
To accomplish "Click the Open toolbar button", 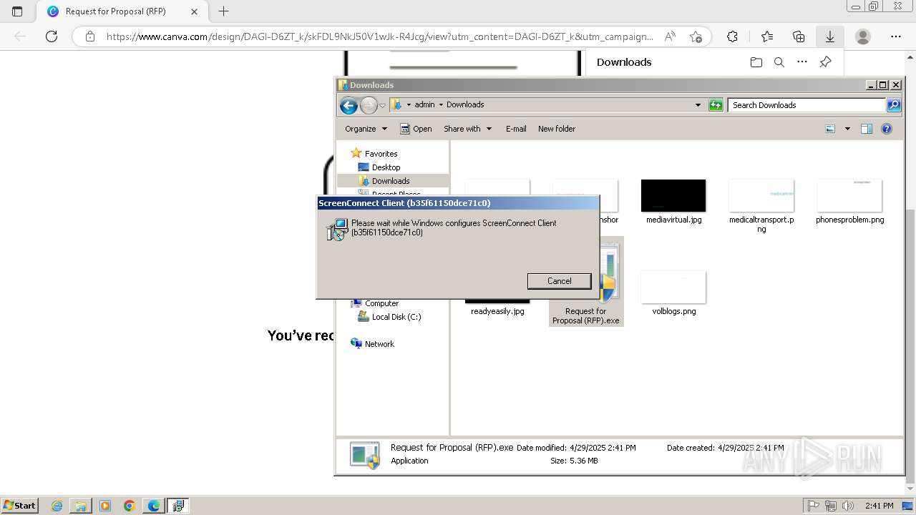I will tap(416, 129).
